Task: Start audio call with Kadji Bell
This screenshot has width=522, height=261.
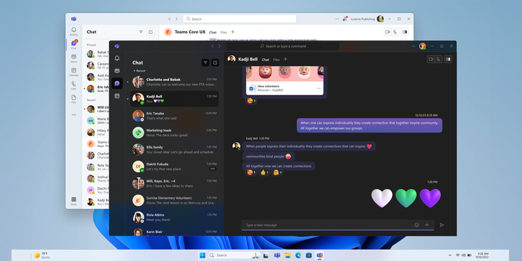Action: pyautogui.click(x=438, y=59)
